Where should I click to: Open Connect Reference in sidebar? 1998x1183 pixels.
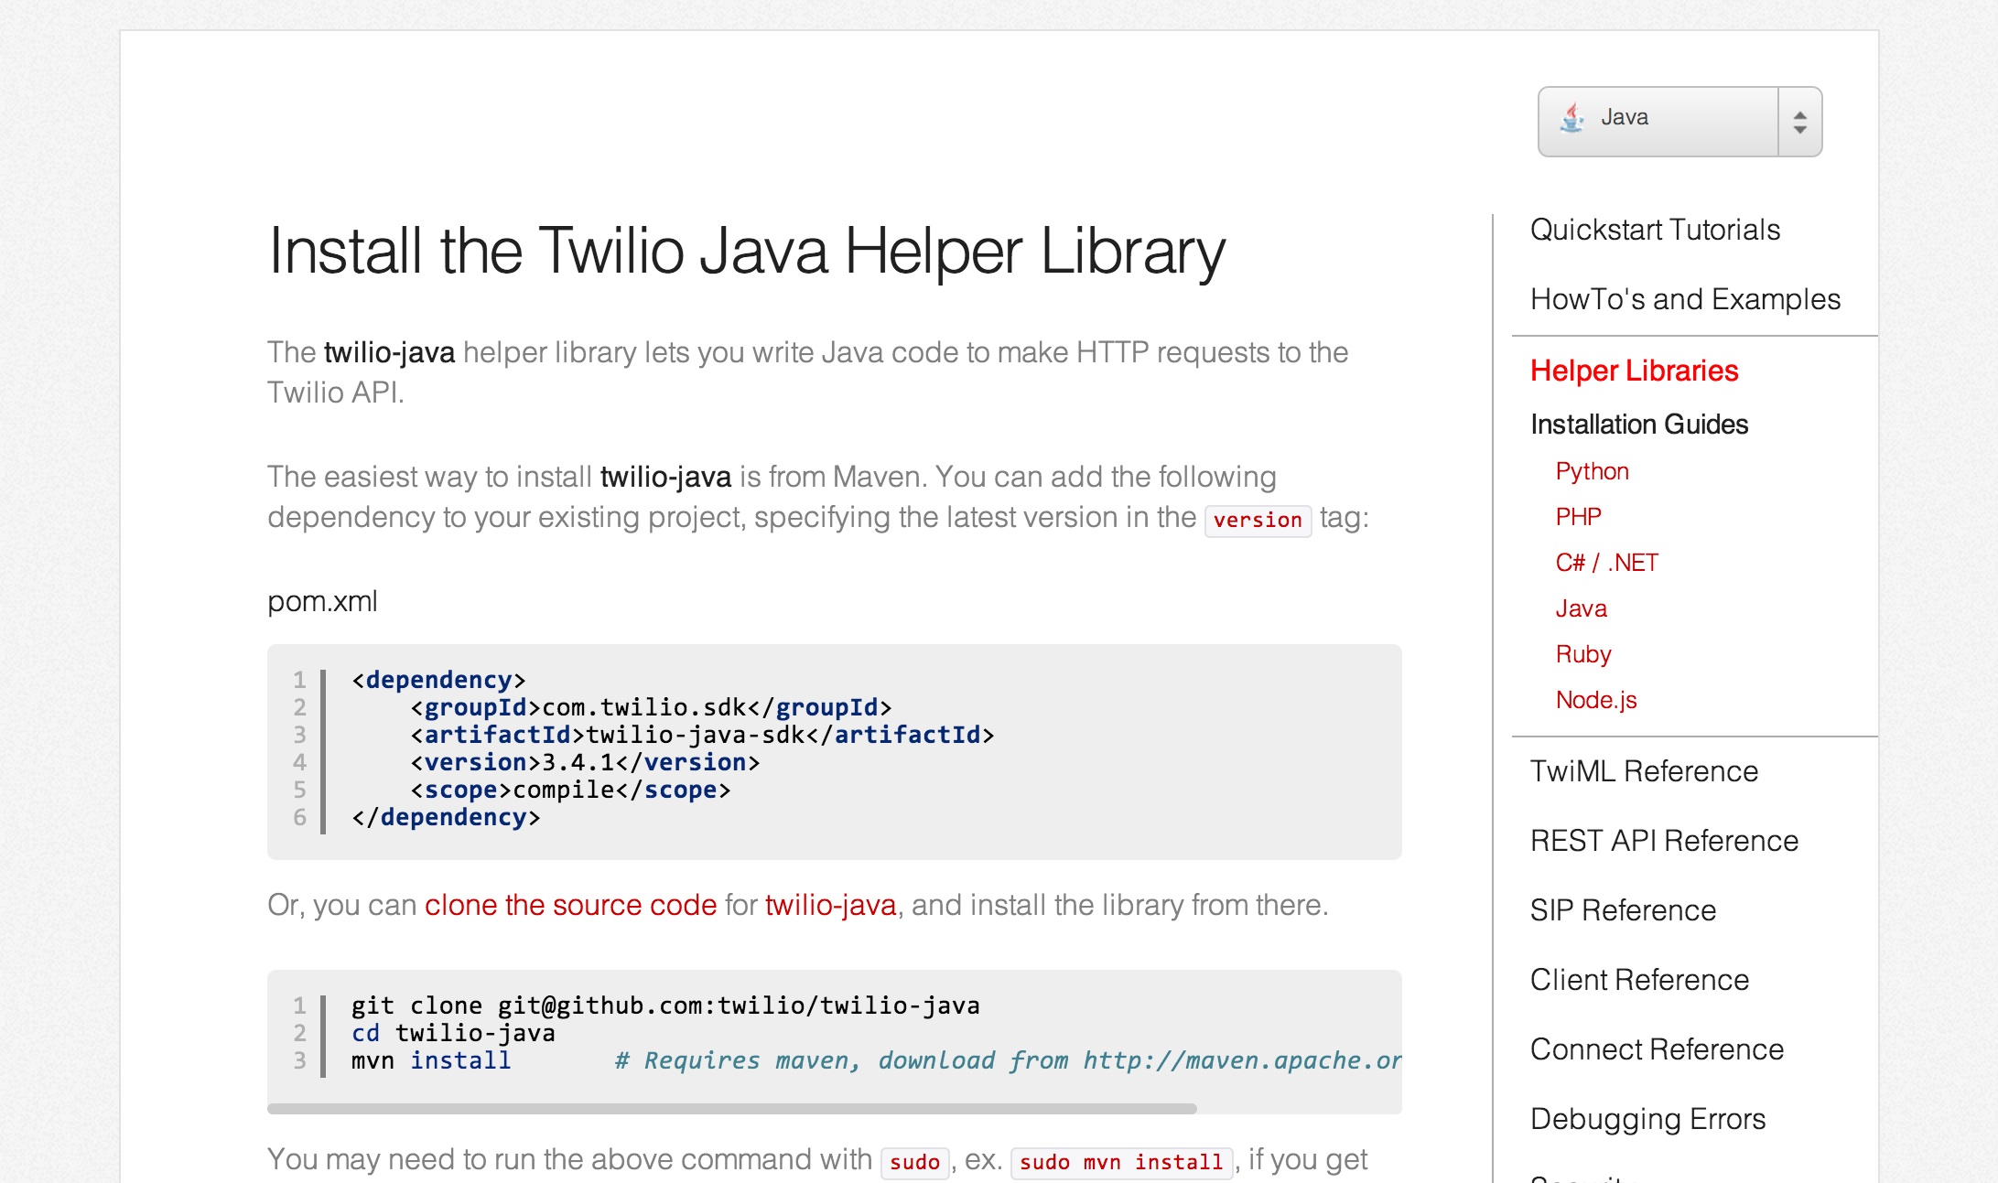(1657, 1049)
